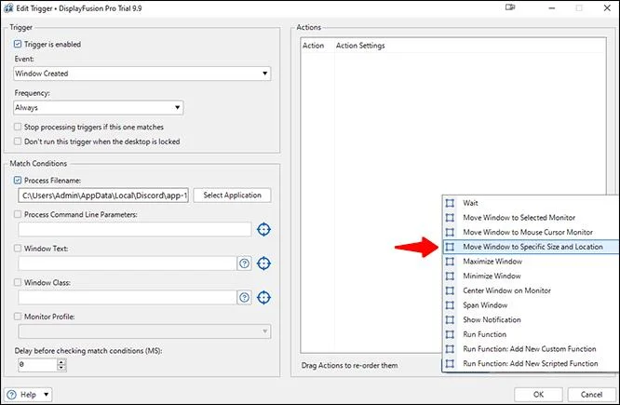Image resolution: width=620 pixels, height=405 pixels.
Task: Click the icon beside Maximize Window
Action: point(450,262)
